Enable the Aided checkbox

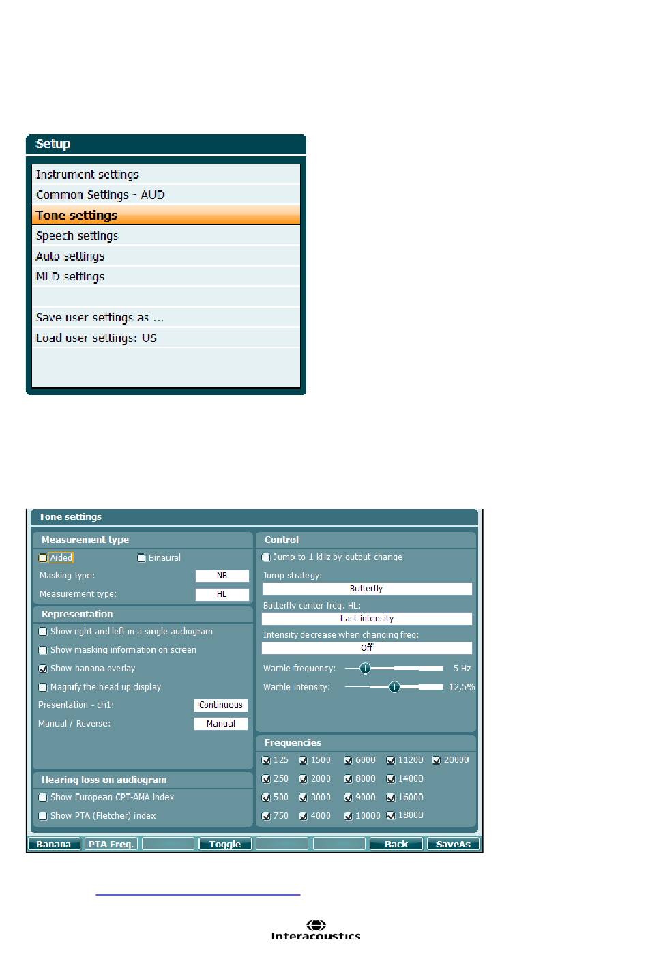click(x=43, y=558)
